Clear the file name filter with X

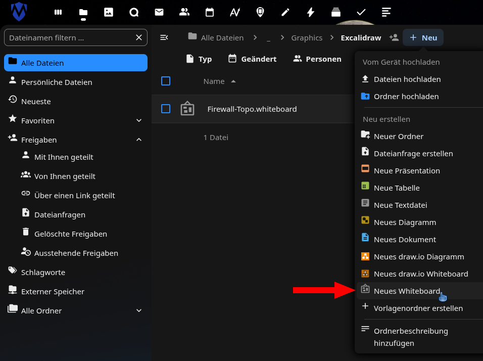coord(139,37)
